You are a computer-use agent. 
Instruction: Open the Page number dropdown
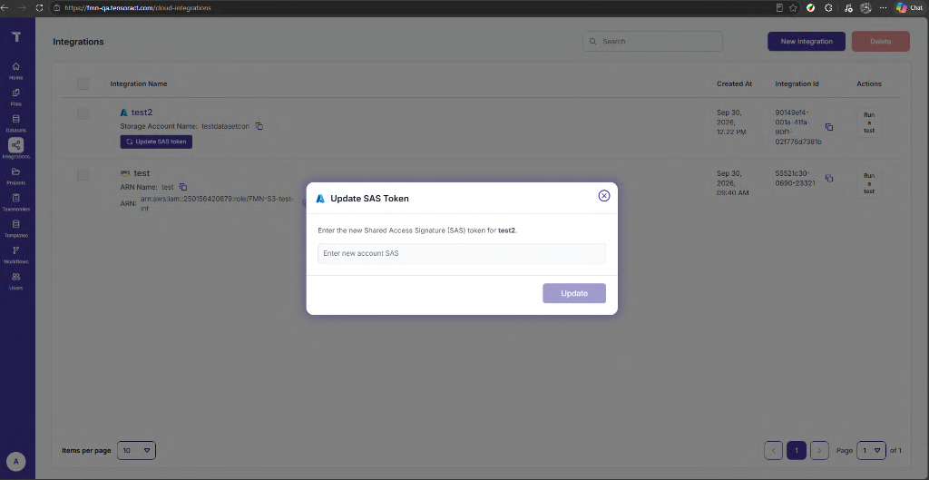click(x=872, y=450)
